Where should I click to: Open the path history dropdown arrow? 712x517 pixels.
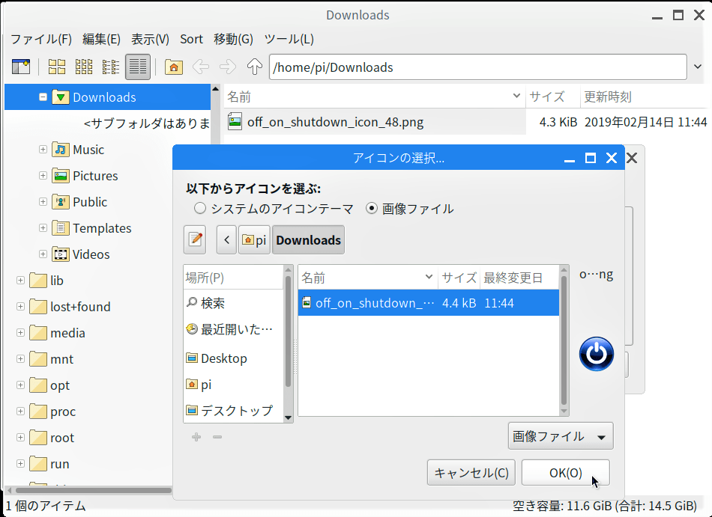click(698, 67)
